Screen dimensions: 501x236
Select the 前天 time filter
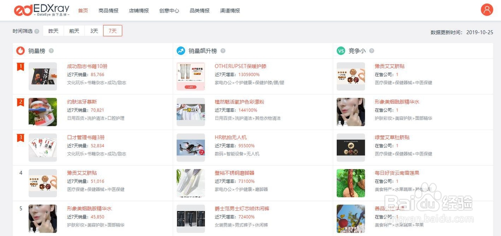click(x=74, y=31)
